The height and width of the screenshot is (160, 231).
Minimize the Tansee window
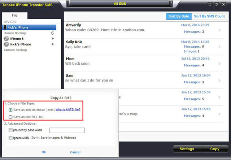click(210, 5)
